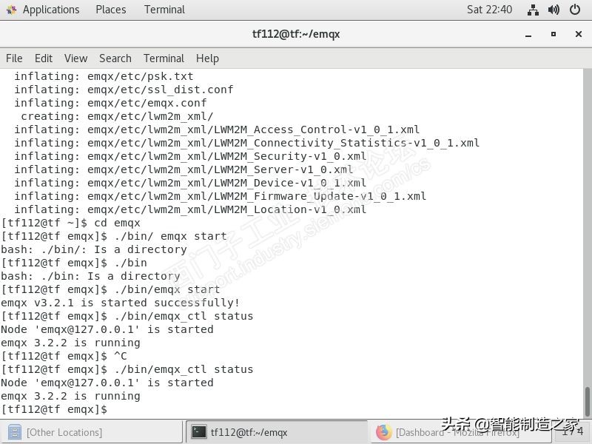The image size is (592, 444).
Task: Click the Firefox icon in taskbar
Action: coord(383,432)
